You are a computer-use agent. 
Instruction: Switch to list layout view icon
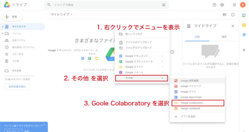click(x=224, y=15)
